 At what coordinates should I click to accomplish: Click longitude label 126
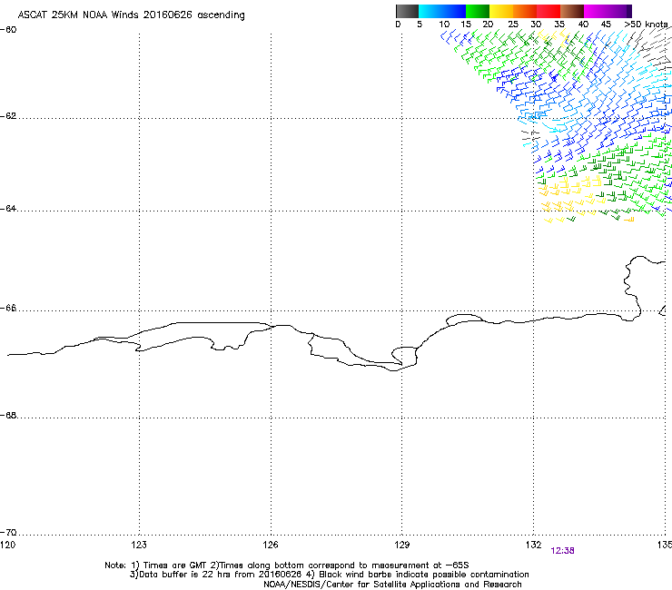tap(271, 545)
